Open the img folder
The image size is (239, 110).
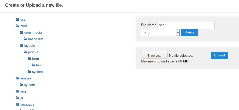(23, 91)
